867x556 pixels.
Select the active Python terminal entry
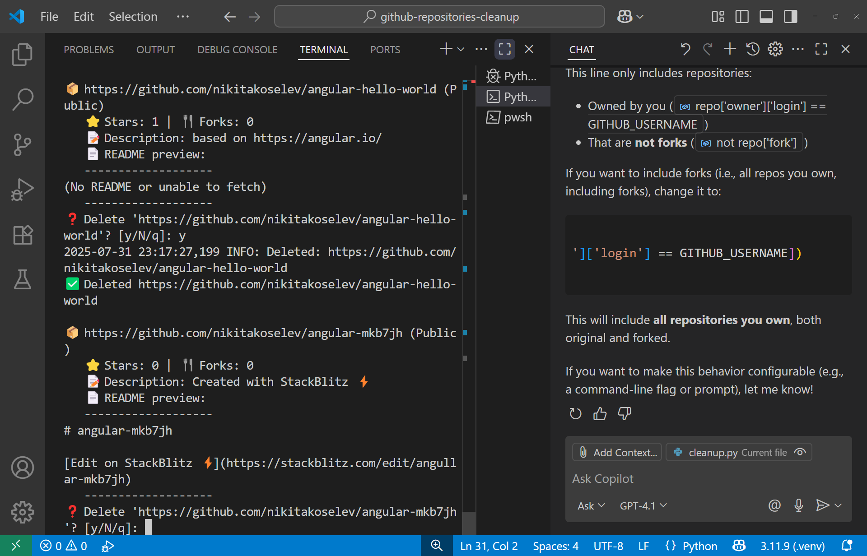click(513, 97)
